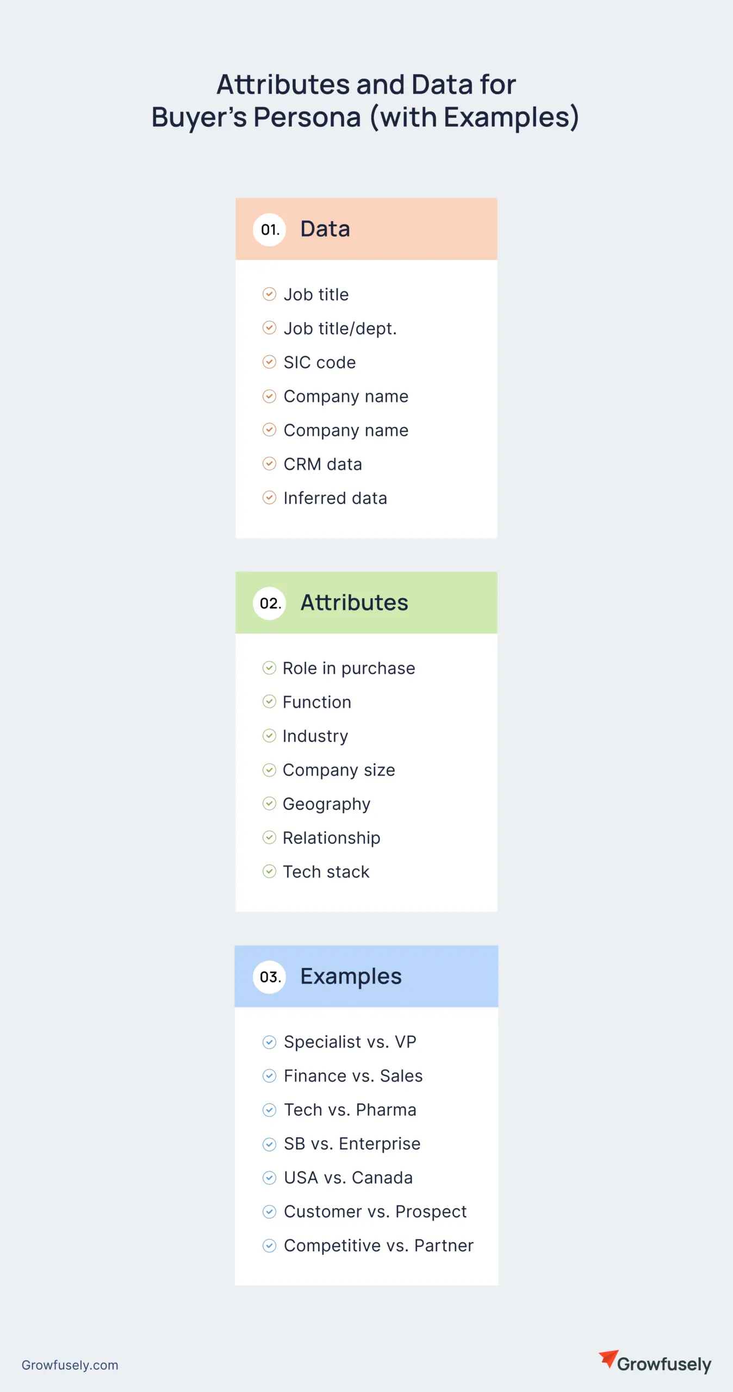Select the check icon by USA vs. Canada
Screen dimensions: 733x1392
click(269, 1178)
